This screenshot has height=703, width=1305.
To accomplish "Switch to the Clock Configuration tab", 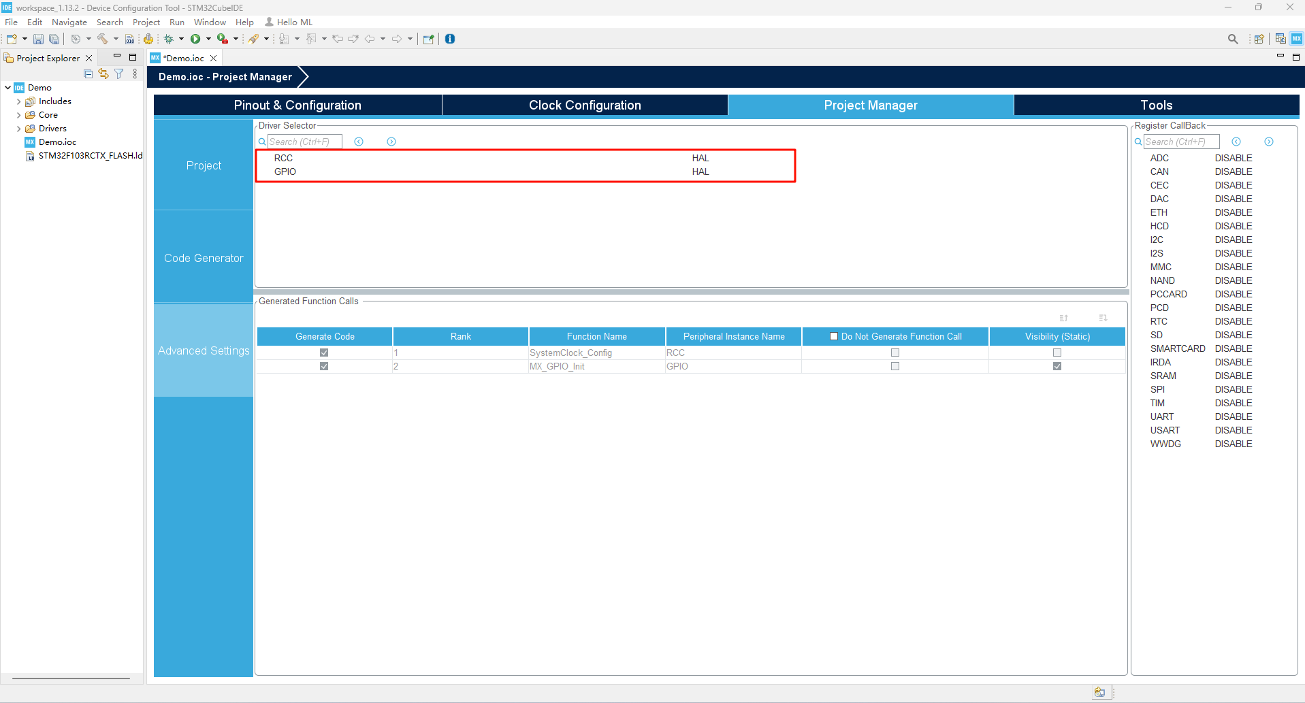I will (x=585, y=105).
